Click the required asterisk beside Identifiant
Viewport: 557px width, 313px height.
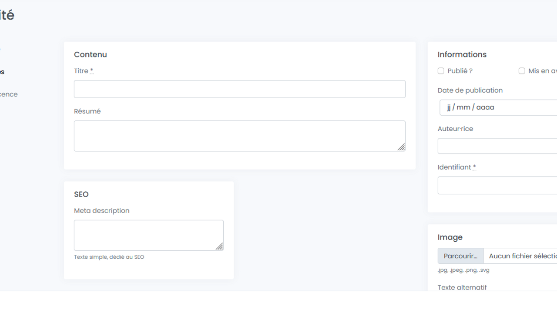point(474,167)
